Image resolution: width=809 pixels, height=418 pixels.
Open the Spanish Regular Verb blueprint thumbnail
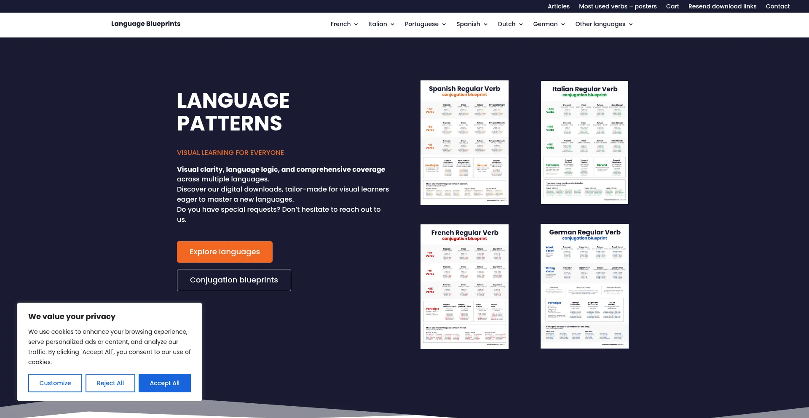[464, 143]
